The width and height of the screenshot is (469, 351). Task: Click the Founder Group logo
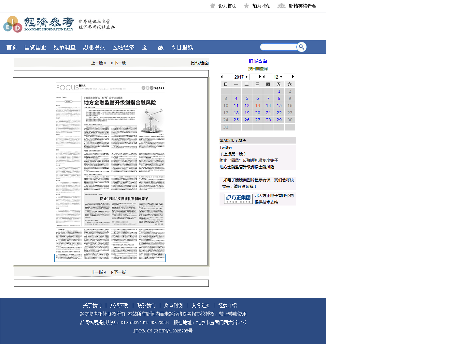point(238,199)
